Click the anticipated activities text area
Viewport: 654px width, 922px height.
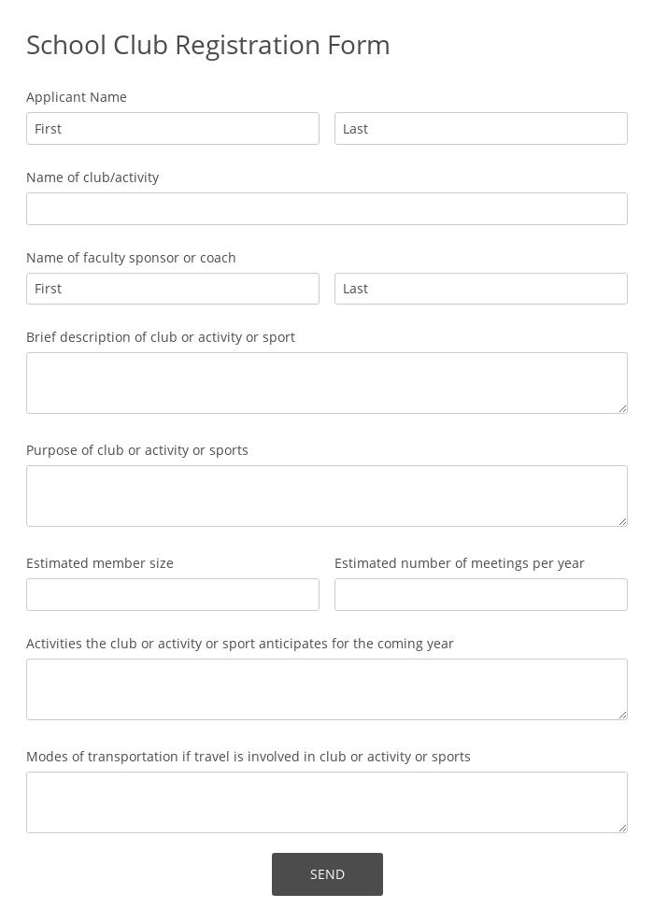[x=327, y=689]
